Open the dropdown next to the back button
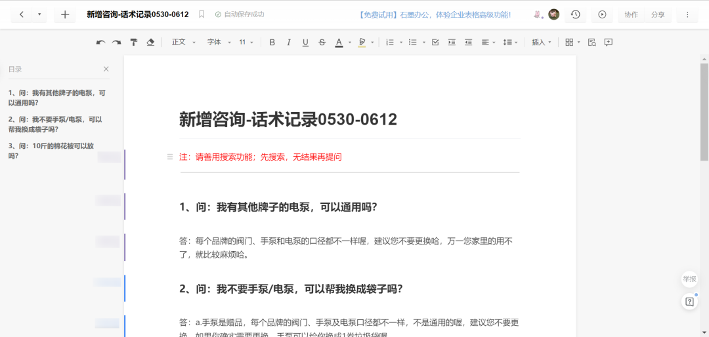 (39, 14)
